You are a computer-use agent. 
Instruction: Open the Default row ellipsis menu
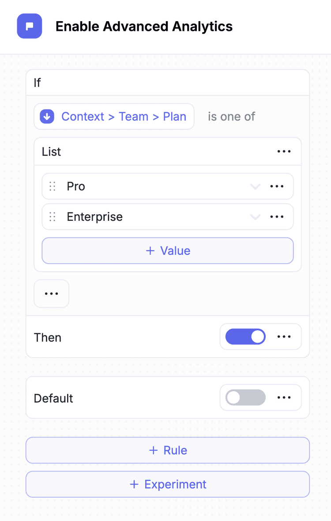(284, 398)
